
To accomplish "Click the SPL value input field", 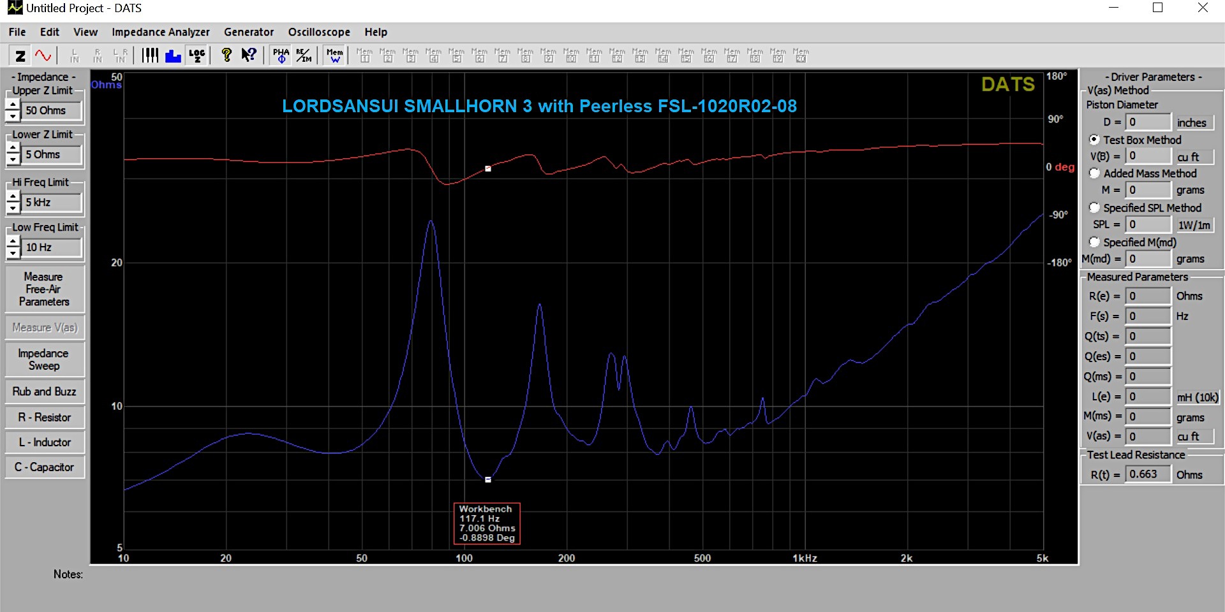I will tap(1148, 224).
